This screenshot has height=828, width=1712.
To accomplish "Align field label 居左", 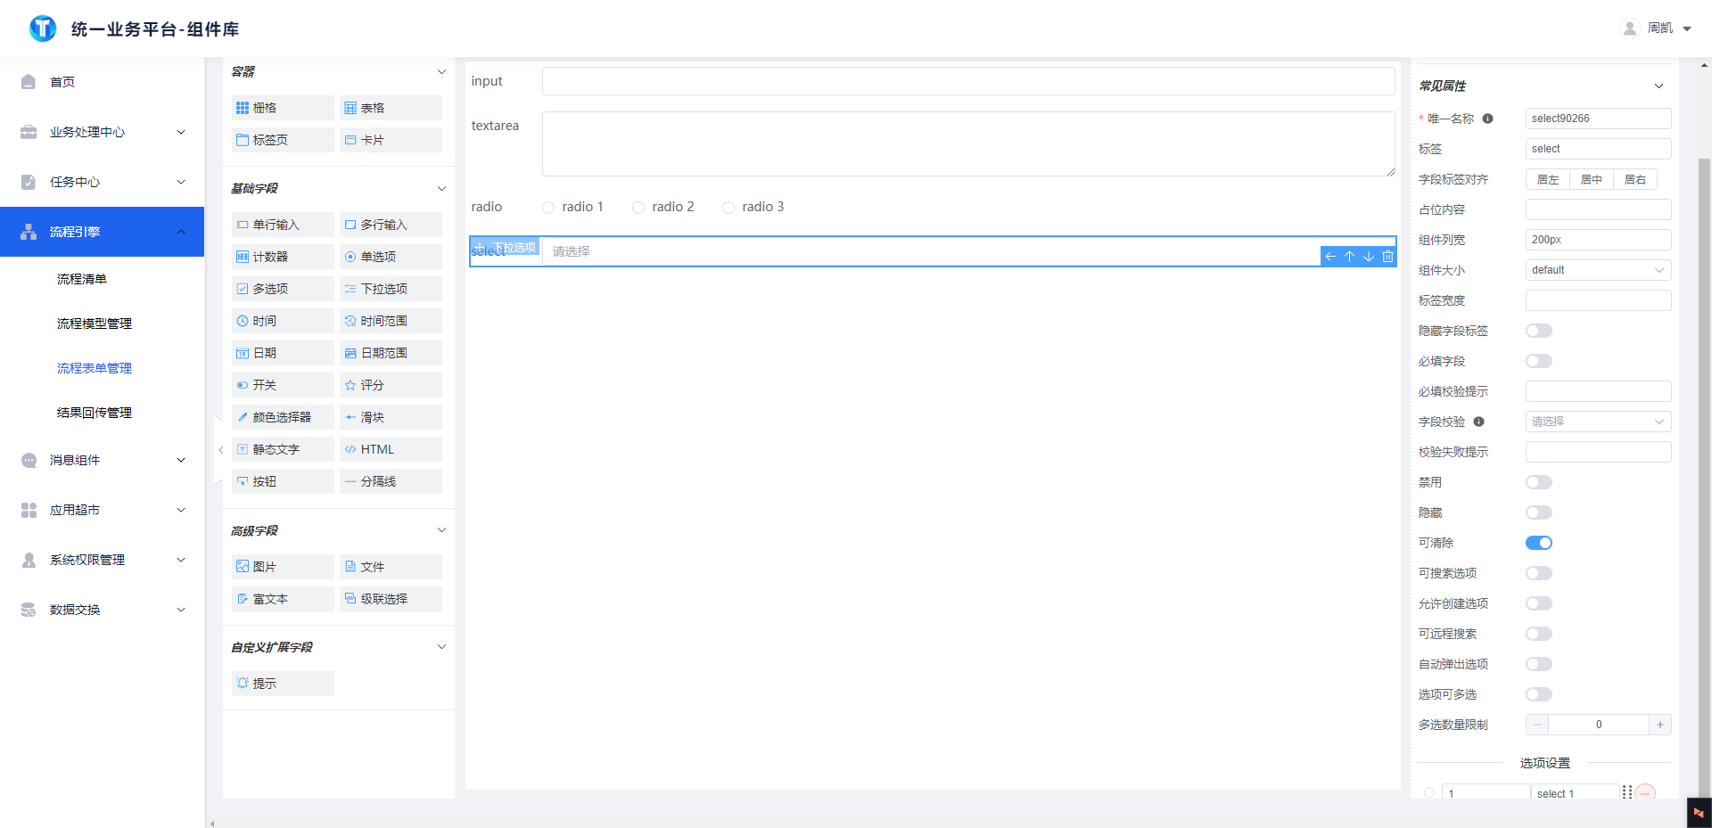I will (1548, 179).
